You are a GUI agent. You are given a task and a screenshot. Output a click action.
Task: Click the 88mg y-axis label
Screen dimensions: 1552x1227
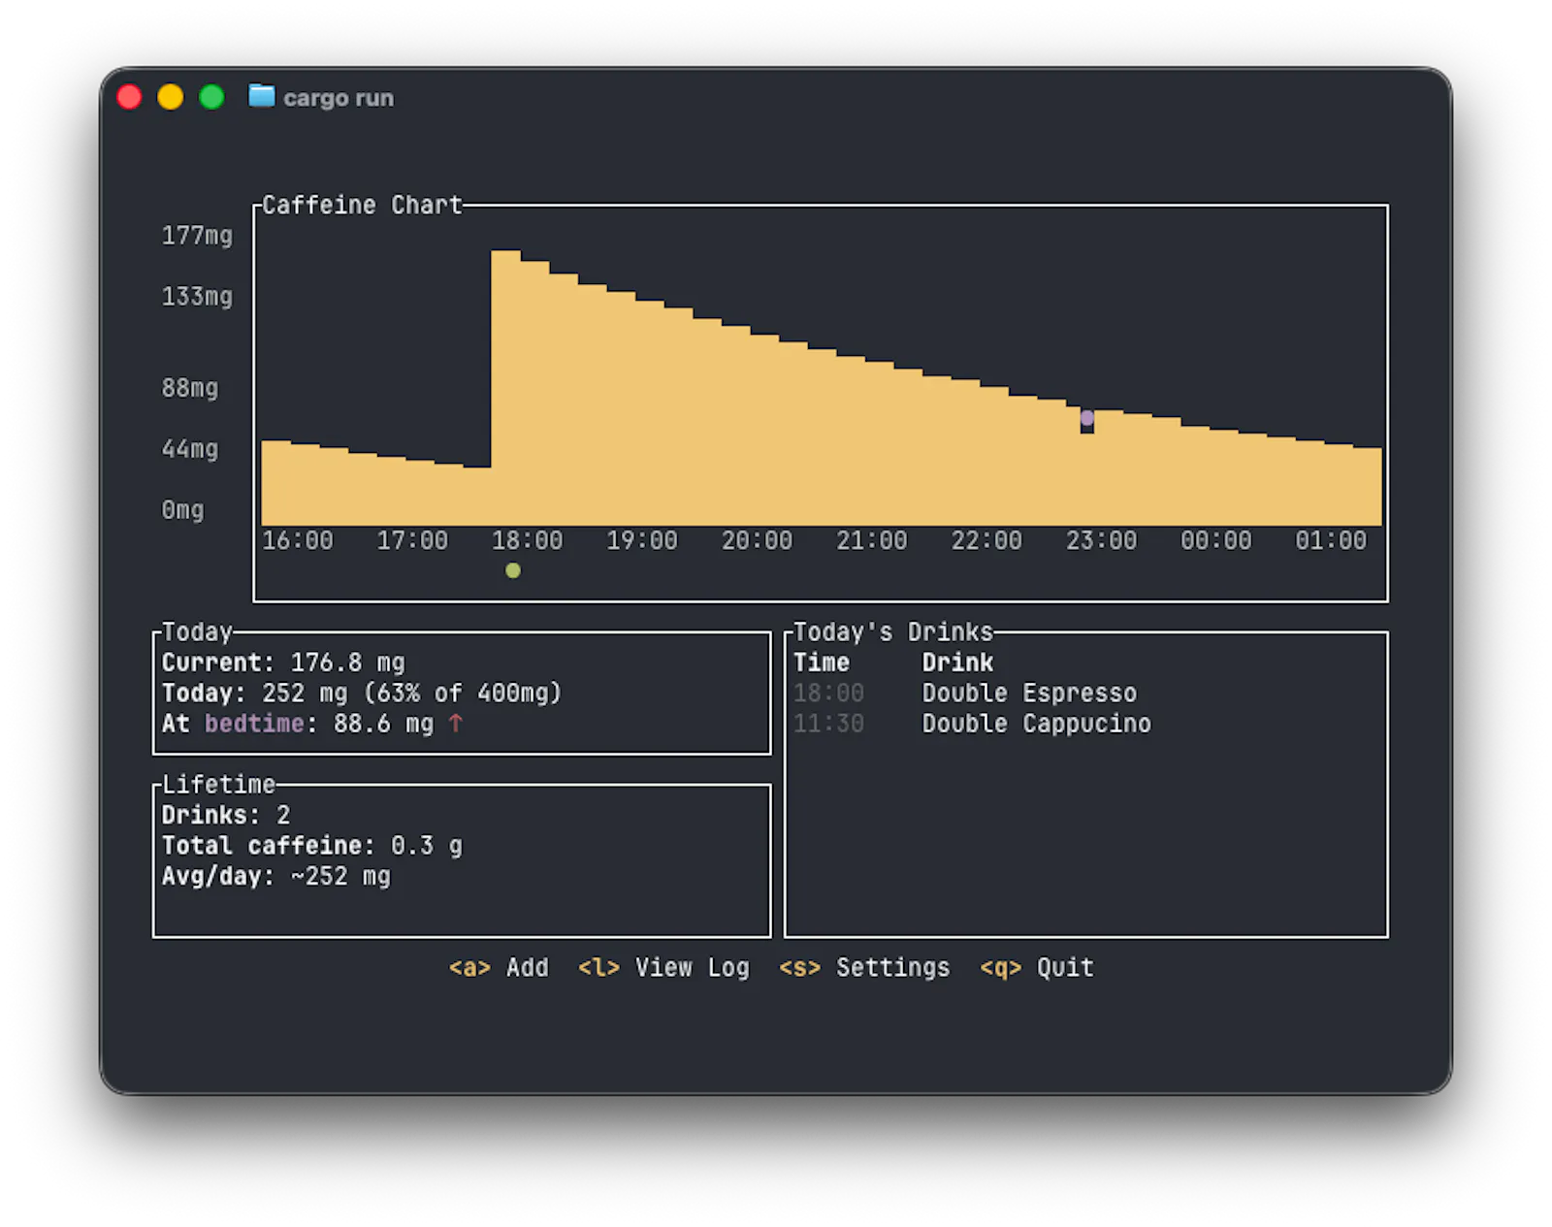click(x=190, y=388)
